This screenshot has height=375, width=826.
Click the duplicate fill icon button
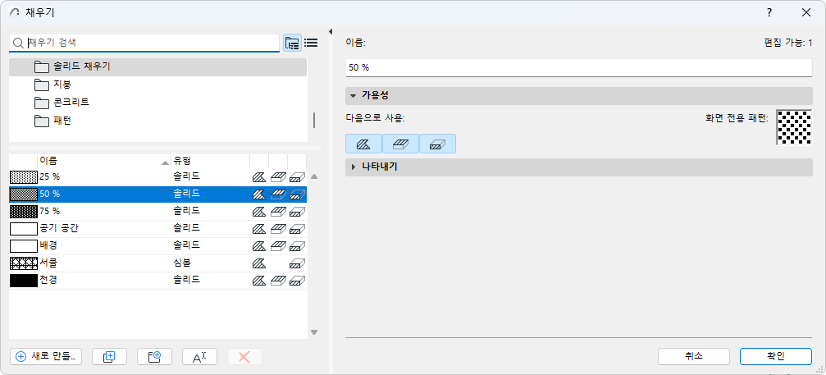(x=109, y=357)
